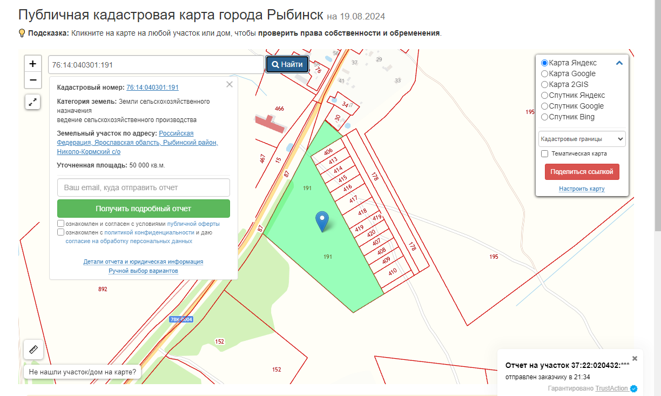Focus the cadastral number search field
The height and width of the screenshot is (396, 661).
[x=156, y=65]
